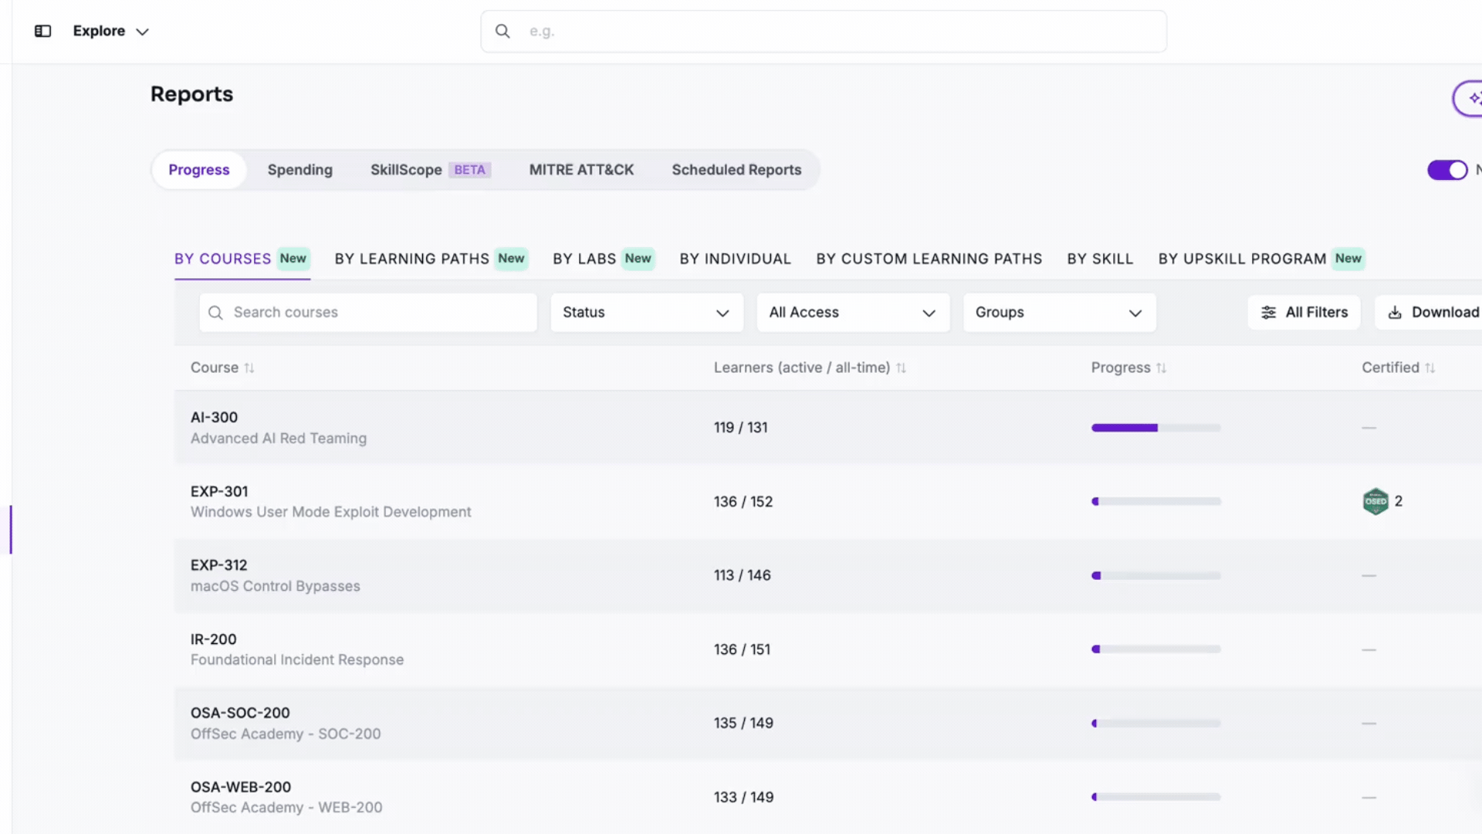Open the Groups dropdown
Image resolution: width=1482 pixels, height=834 pixels.
tap(1060, 313)
